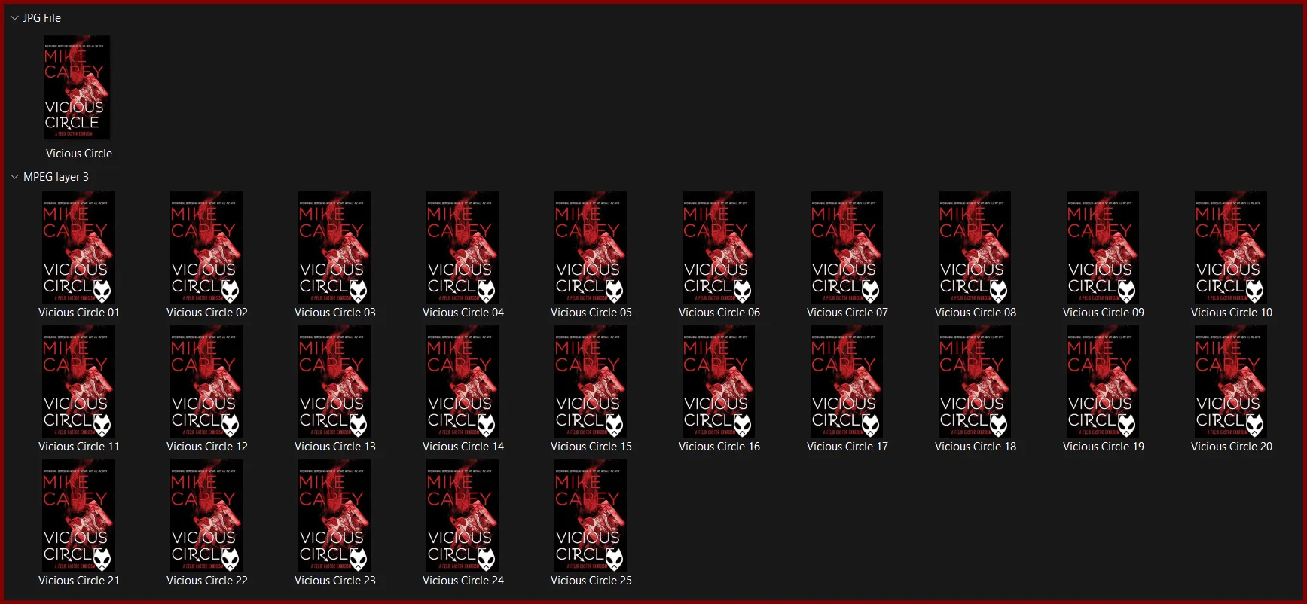Click the 'Vicious Circle 13' file name label
The image size is (1307, 604).
(x=335, y=447)
